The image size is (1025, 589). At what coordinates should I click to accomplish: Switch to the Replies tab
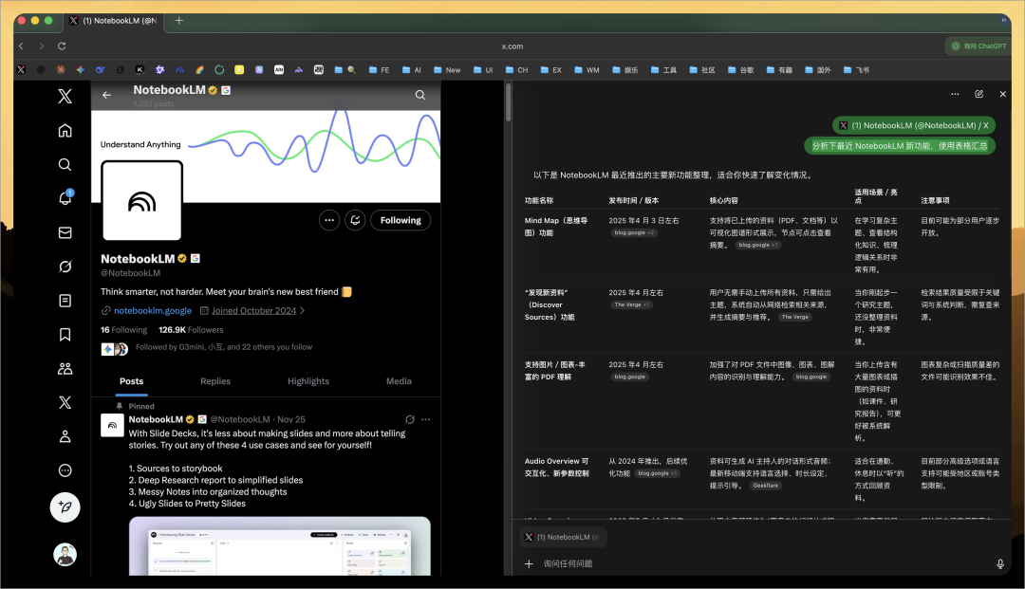[215, 381]
